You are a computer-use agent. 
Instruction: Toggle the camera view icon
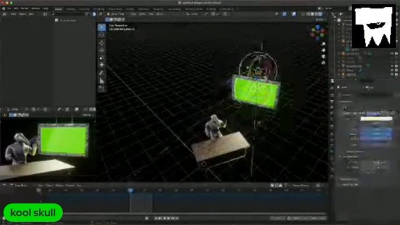click(x=324, y=56)
